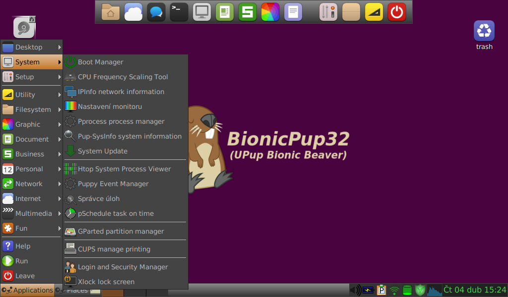Click the battery power tray icon
The image size is (508, 297).
(368, 290)
